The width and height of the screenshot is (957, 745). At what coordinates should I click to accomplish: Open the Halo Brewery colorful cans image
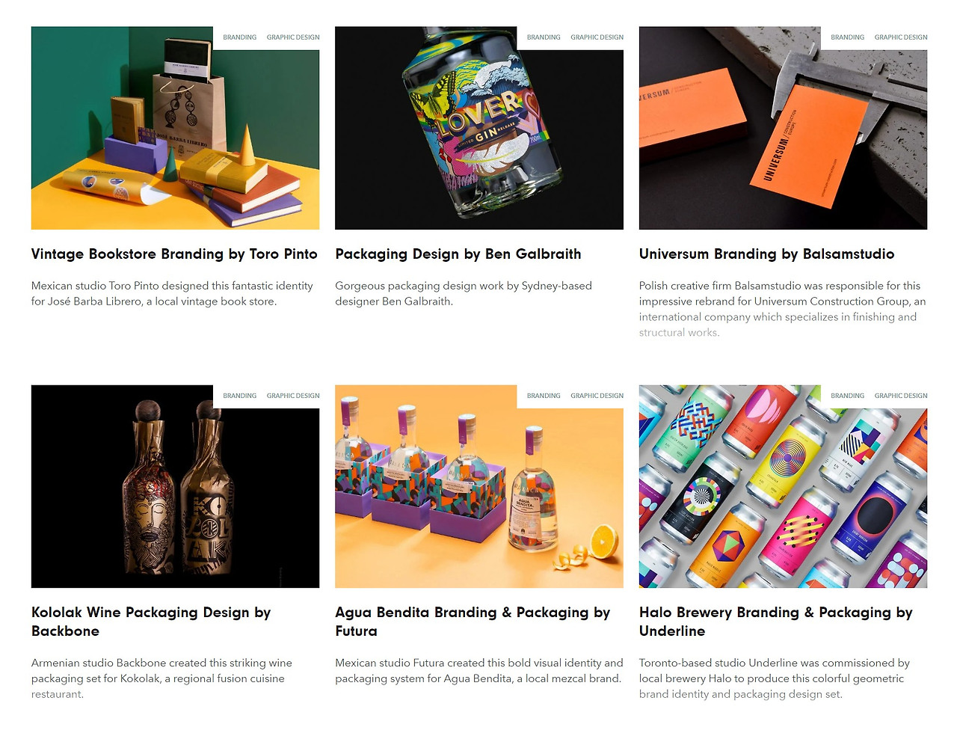coord(783,486)
